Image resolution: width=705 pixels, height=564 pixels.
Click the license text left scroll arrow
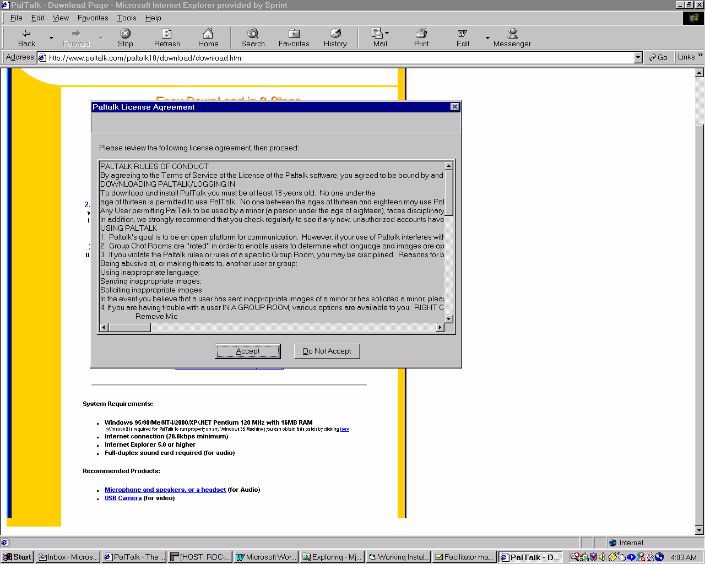pyautogui.click(x=104, y=328)
